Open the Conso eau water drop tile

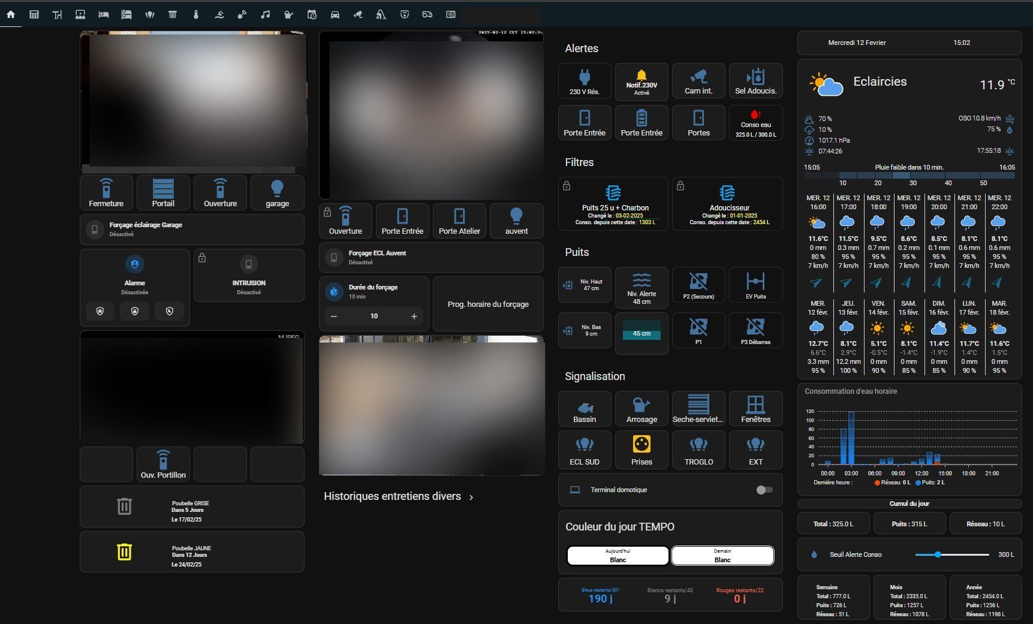tap(755, 123)
